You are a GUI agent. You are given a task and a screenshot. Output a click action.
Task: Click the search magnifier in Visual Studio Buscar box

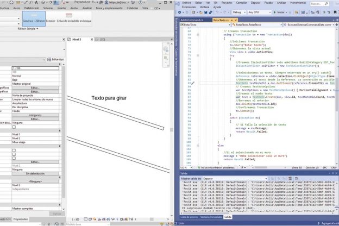pyautogui.click(x=327, y=4)
